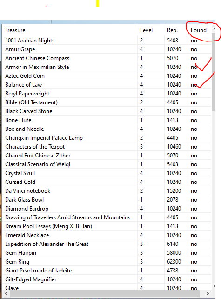This screenshot has height=299, width=221.
Task: Sort list by Level column header
Action: click(150, 30)
